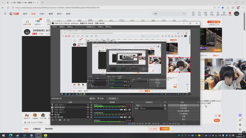Mute the 视频采集设备 mixer speaker icon
Viewport: 246px width, 138px height.
(x=125, y=117)
